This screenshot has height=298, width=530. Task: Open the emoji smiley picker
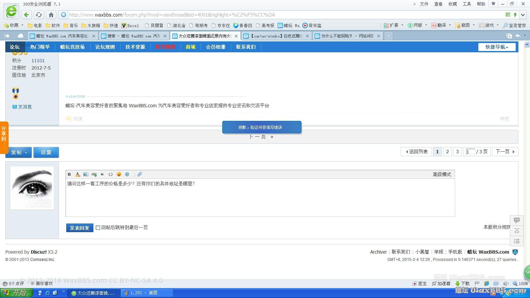pos(119,174)
